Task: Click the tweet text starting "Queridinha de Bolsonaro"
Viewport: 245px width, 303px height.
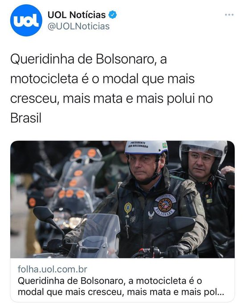Action: (111, 89)
